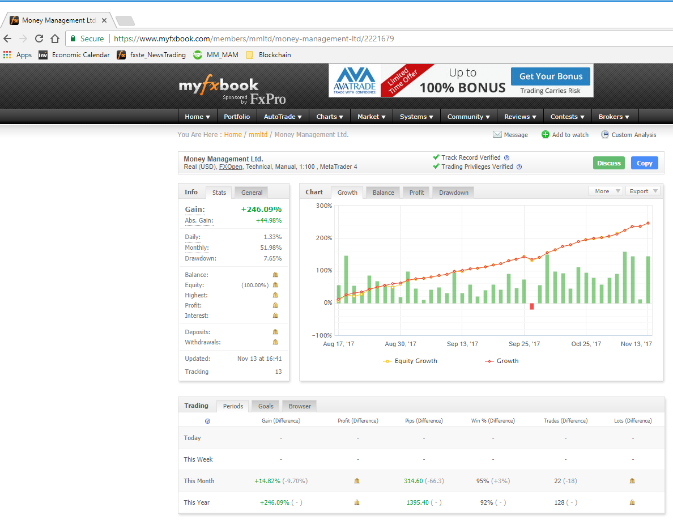Screen dimensions: 673x520
Task: Close the Money Management Ltd browser tab
Action: [x=104, y=20]
